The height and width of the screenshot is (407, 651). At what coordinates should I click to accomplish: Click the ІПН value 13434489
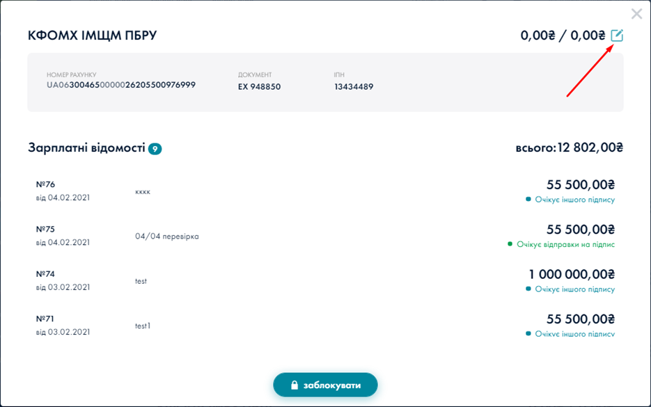[354, 87]
